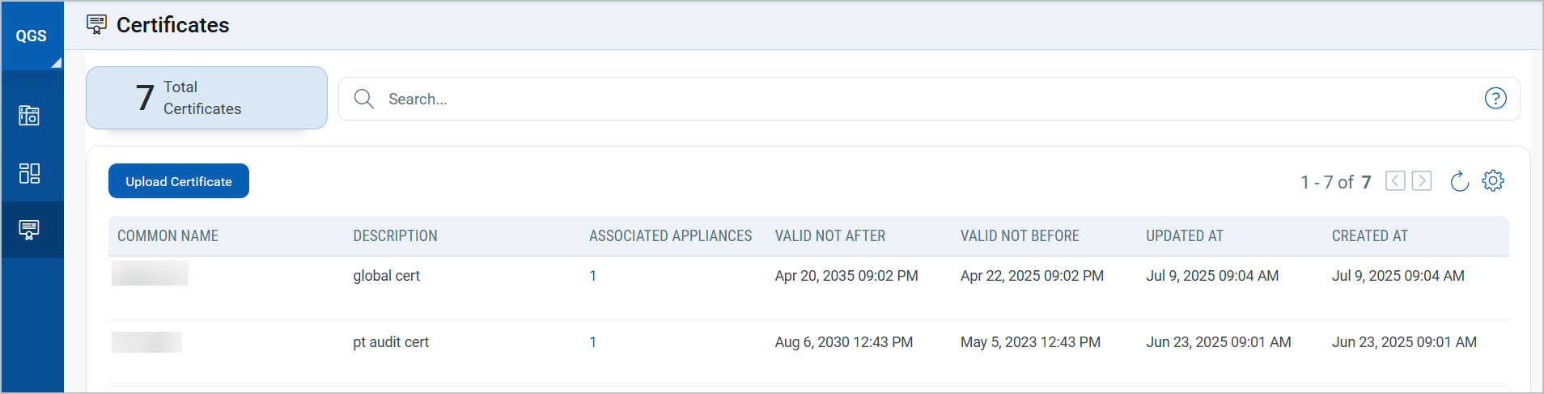Sort by Valid Not After column

point(829,236)
